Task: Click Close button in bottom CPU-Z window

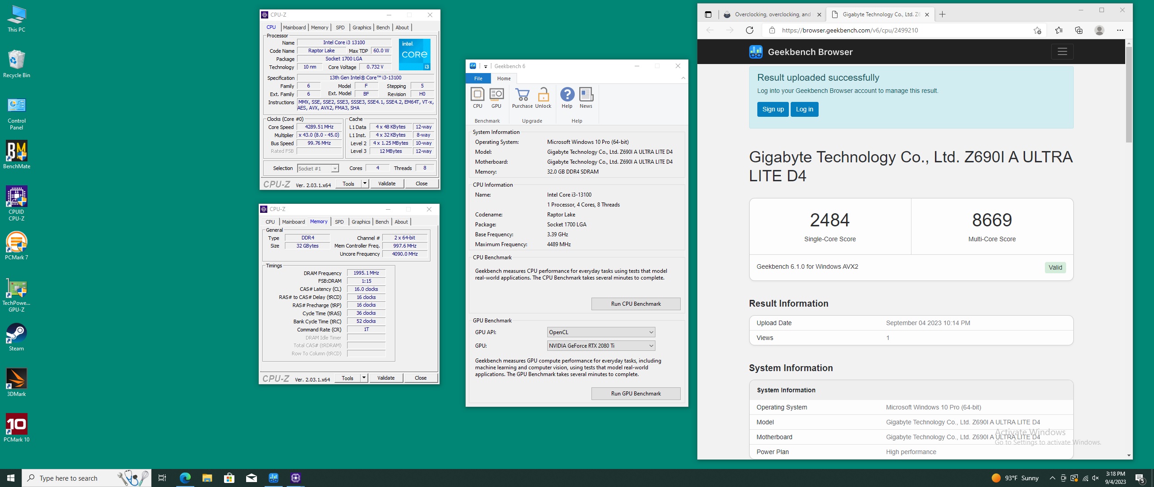Action: [421, 378]
